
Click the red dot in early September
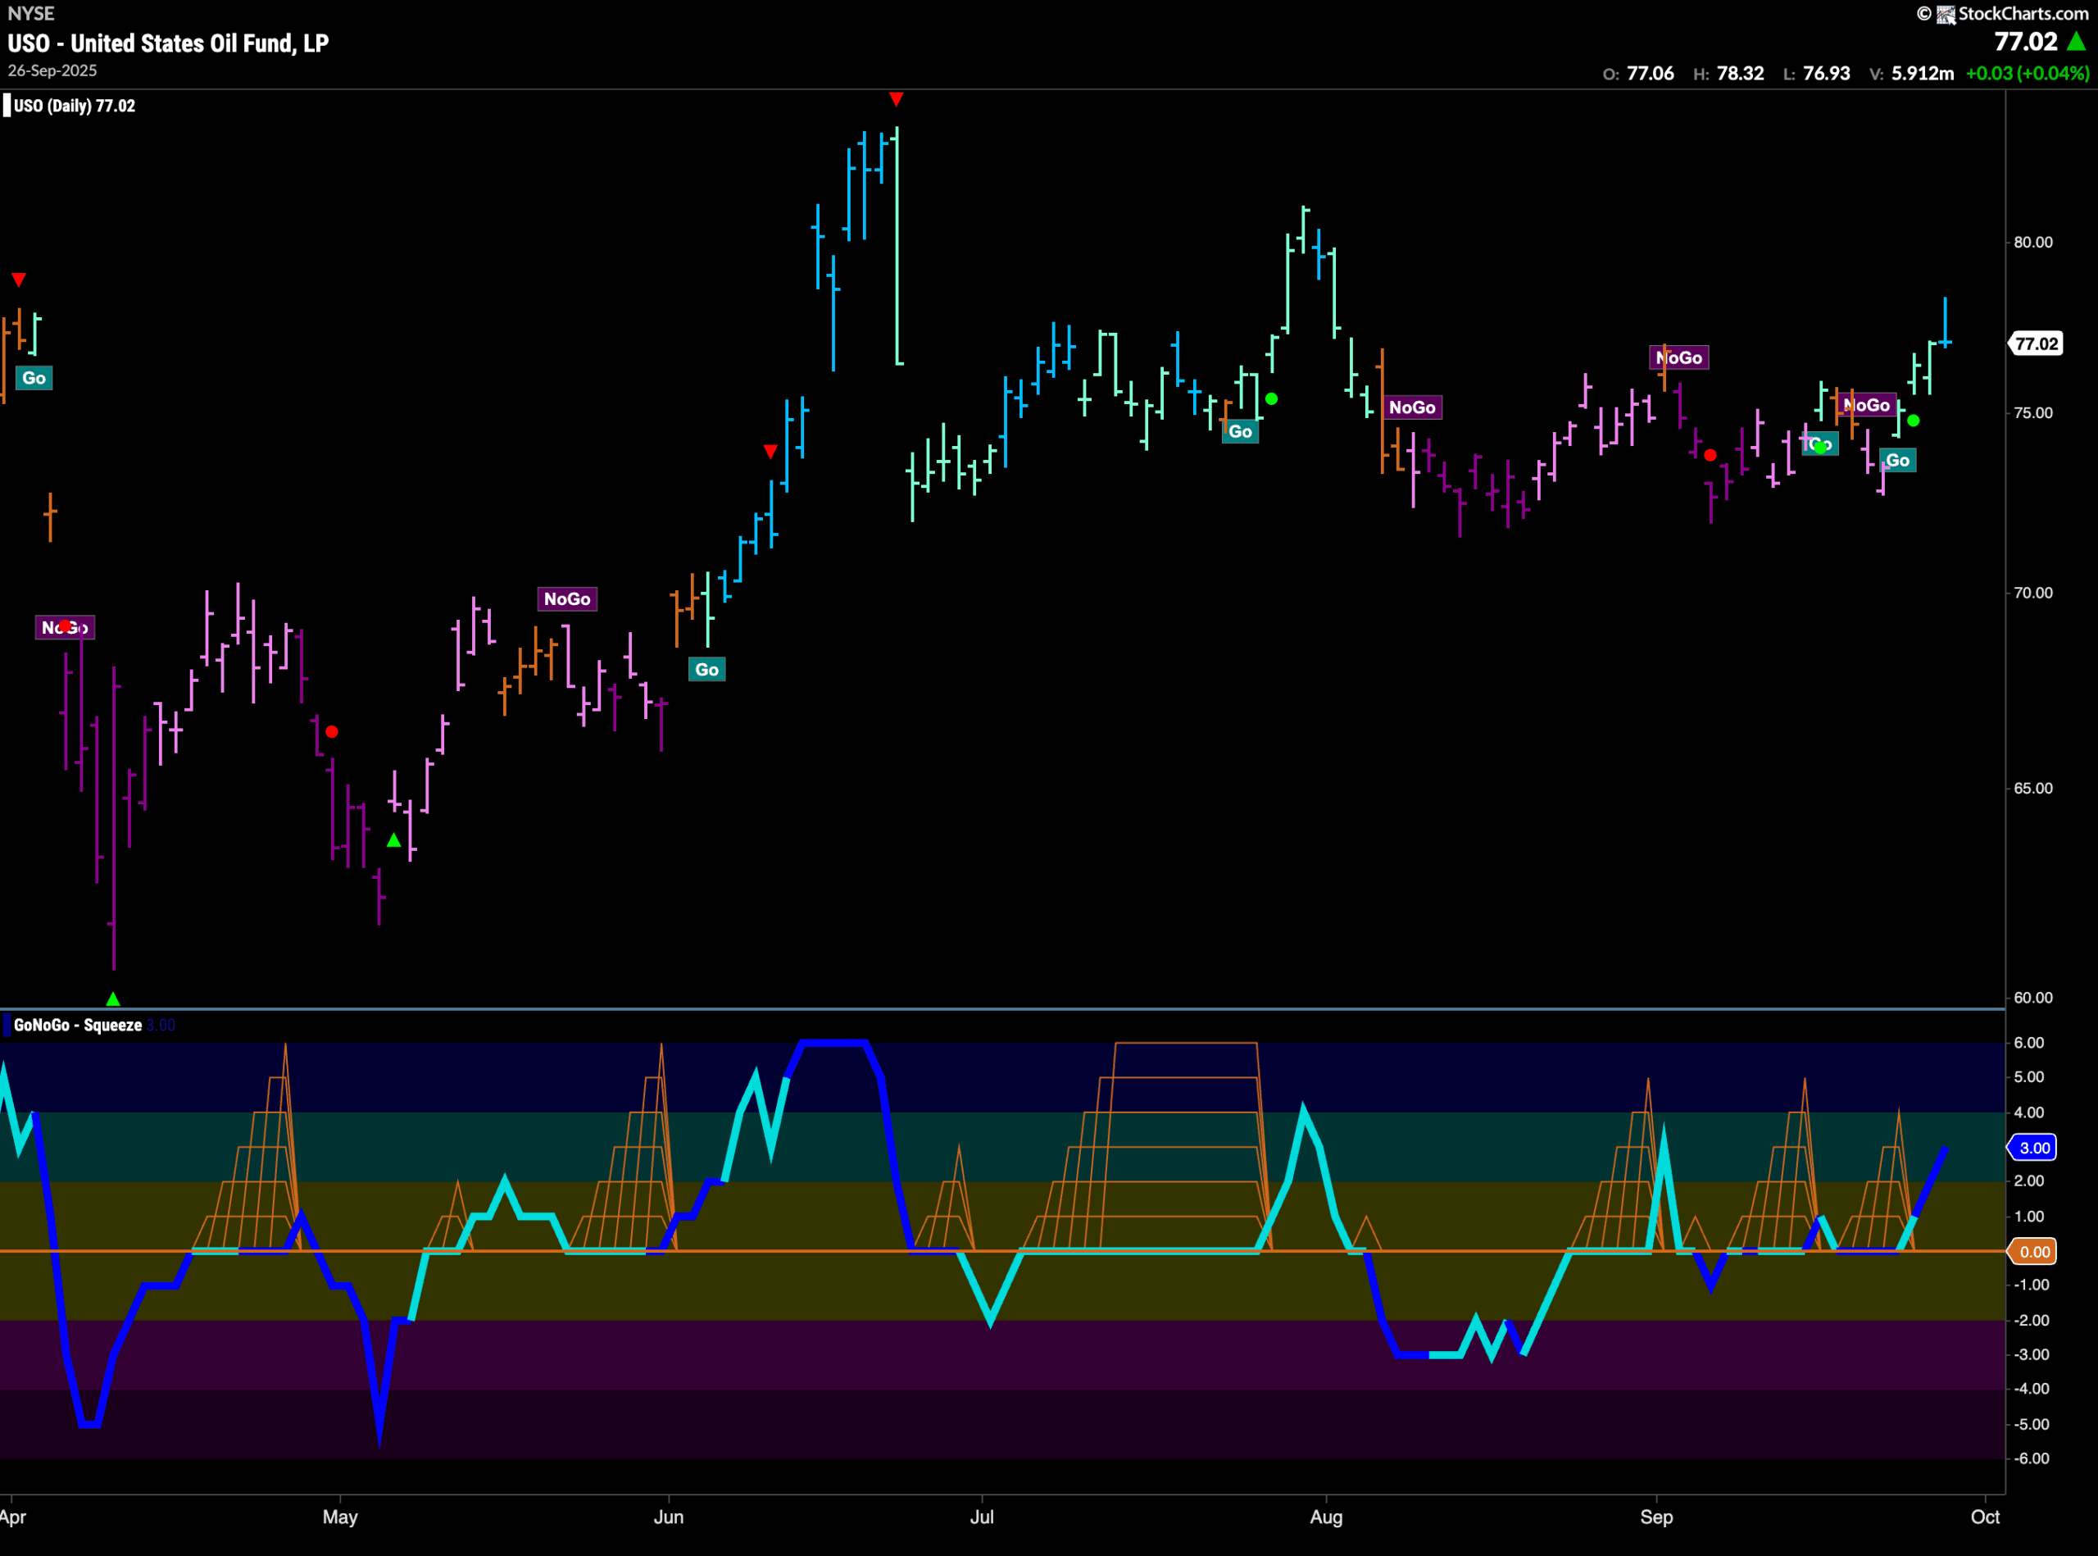(1710, 456)
